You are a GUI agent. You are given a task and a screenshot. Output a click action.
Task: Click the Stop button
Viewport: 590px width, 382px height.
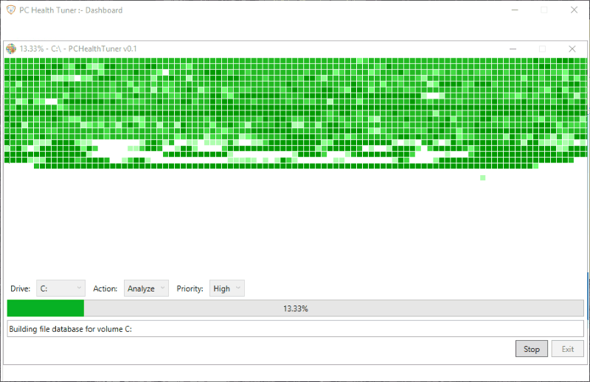click(x=531, y=349)
